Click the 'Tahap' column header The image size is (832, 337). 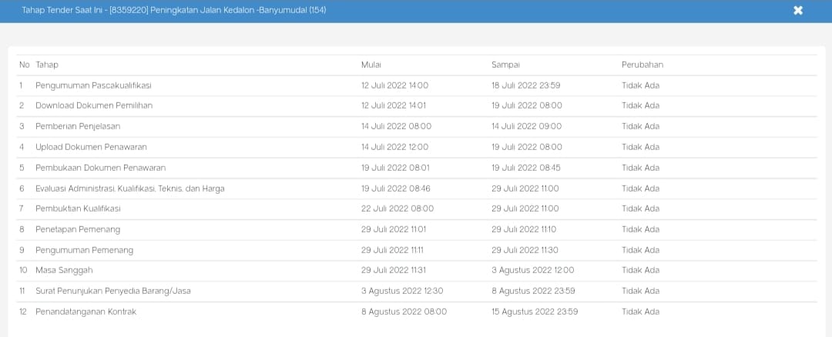point(47,65)
